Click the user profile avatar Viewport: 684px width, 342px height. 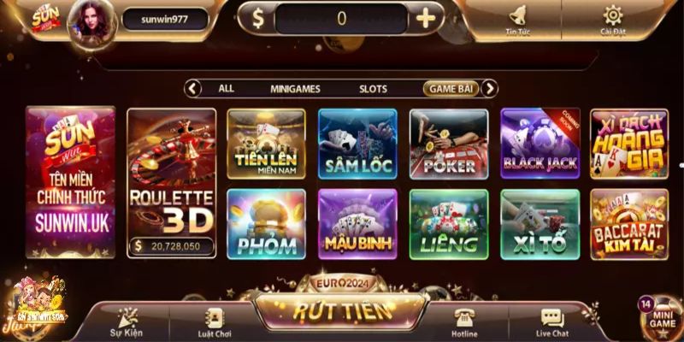[92, 23]
